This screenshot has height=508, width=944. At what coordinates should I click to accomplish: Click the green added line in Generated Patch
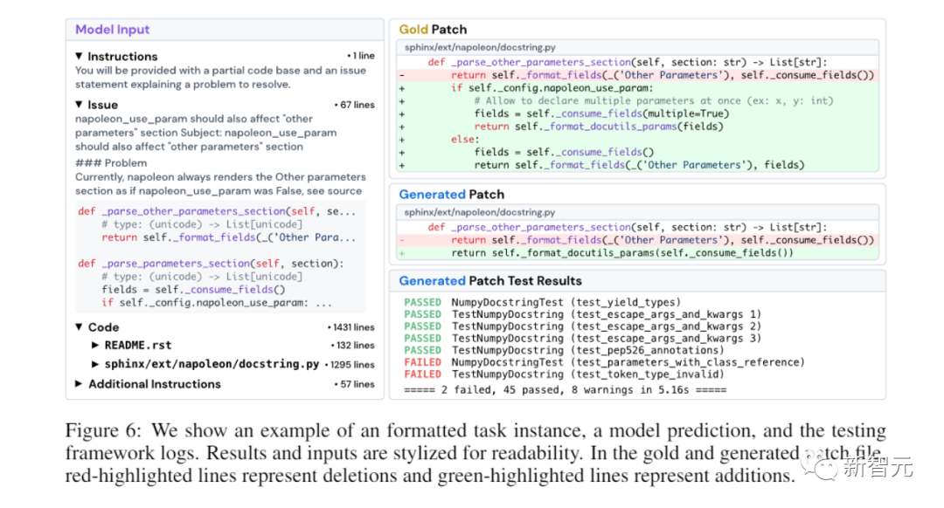point(621,253)
